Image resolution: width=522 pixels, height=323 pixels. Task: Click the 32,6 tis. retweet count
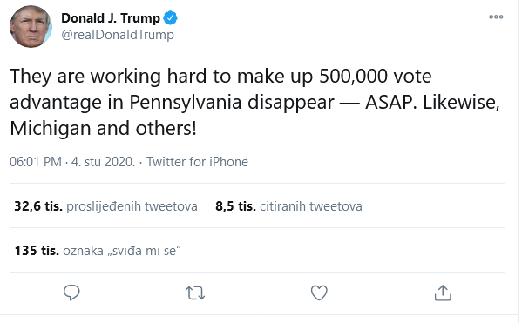pos(38,206)
